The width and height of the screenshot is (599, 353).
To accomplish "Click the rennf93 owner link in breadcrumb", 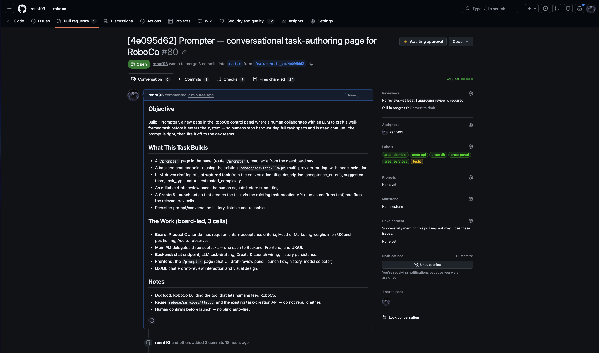I will pos(38,9).
